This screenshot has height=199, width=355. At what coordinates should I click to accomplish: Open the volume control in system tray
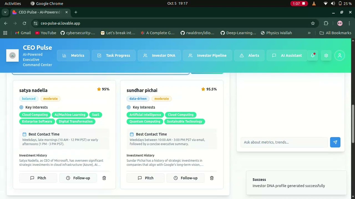coord(333,4)
